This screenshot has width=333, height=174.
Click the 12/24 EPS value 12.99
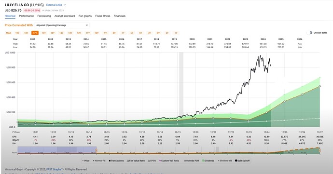tap(266, 137)
